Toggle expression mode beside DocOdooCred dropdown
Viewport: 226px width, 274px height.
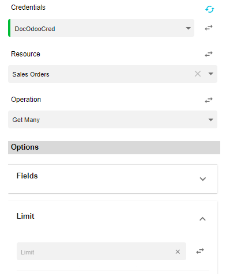(x=209, y=28)
